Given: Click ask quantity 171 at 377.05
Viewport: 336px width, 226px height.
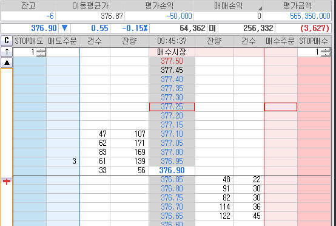Looking at the screenshot, I should 129,143.
